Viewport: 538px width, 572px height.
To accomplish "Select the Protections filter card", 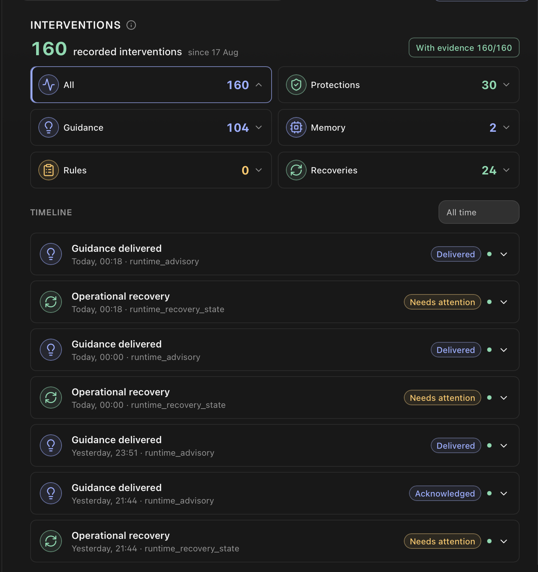I will pyautogui.click(x=398, y=85).
